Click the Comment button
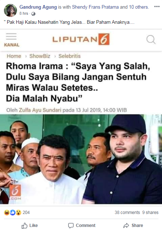 (x=82, y=226)
